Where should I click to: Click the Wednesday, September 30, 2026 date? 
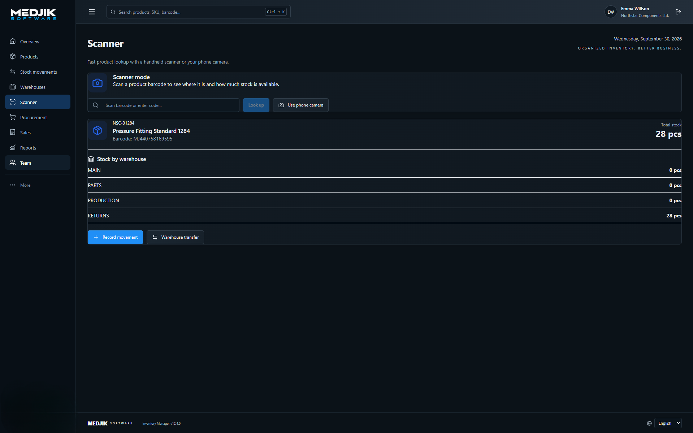(648, 39)
